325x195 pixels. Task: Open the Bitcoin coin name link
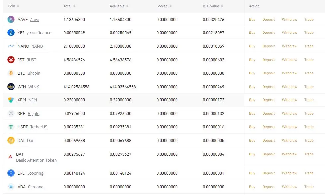(34, 73)
